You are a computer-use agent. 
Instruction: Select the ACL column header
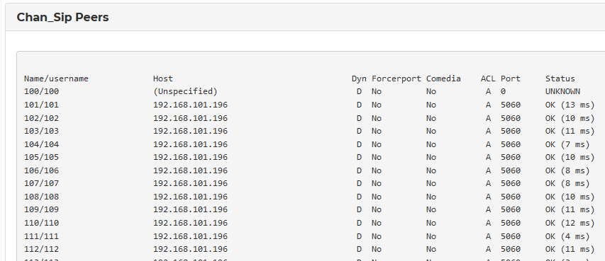coord(488,79)
